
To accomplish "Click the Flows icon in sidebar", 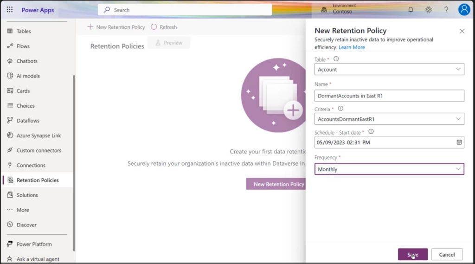I will pos(10,46).
